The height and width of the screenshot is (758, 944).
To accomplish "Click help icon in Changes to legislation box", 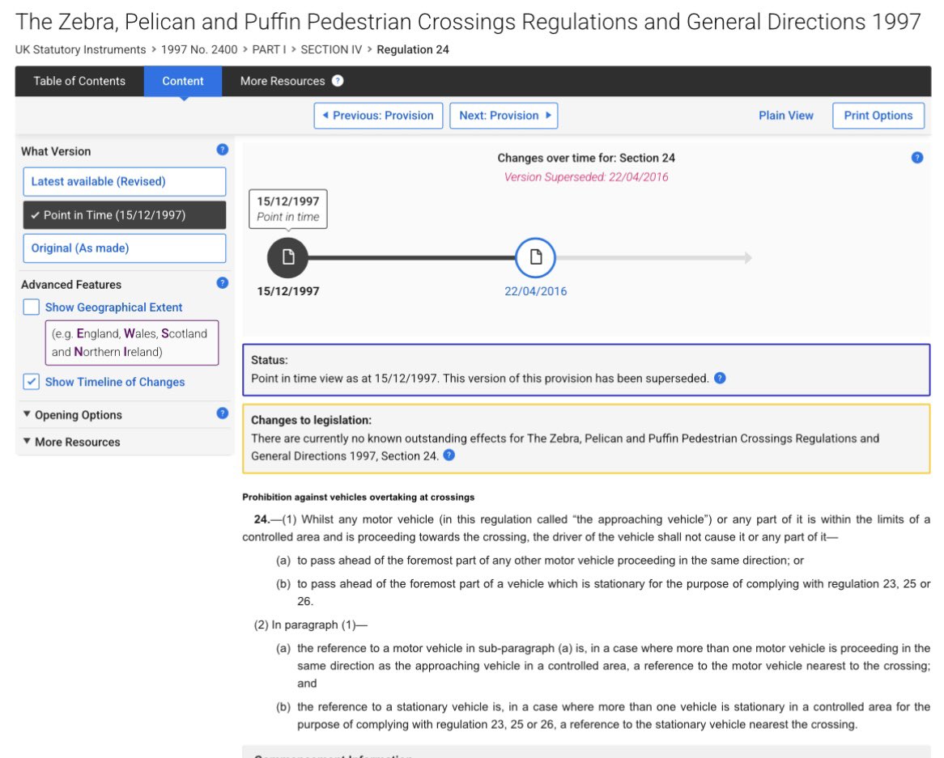I will click(449, 455).
